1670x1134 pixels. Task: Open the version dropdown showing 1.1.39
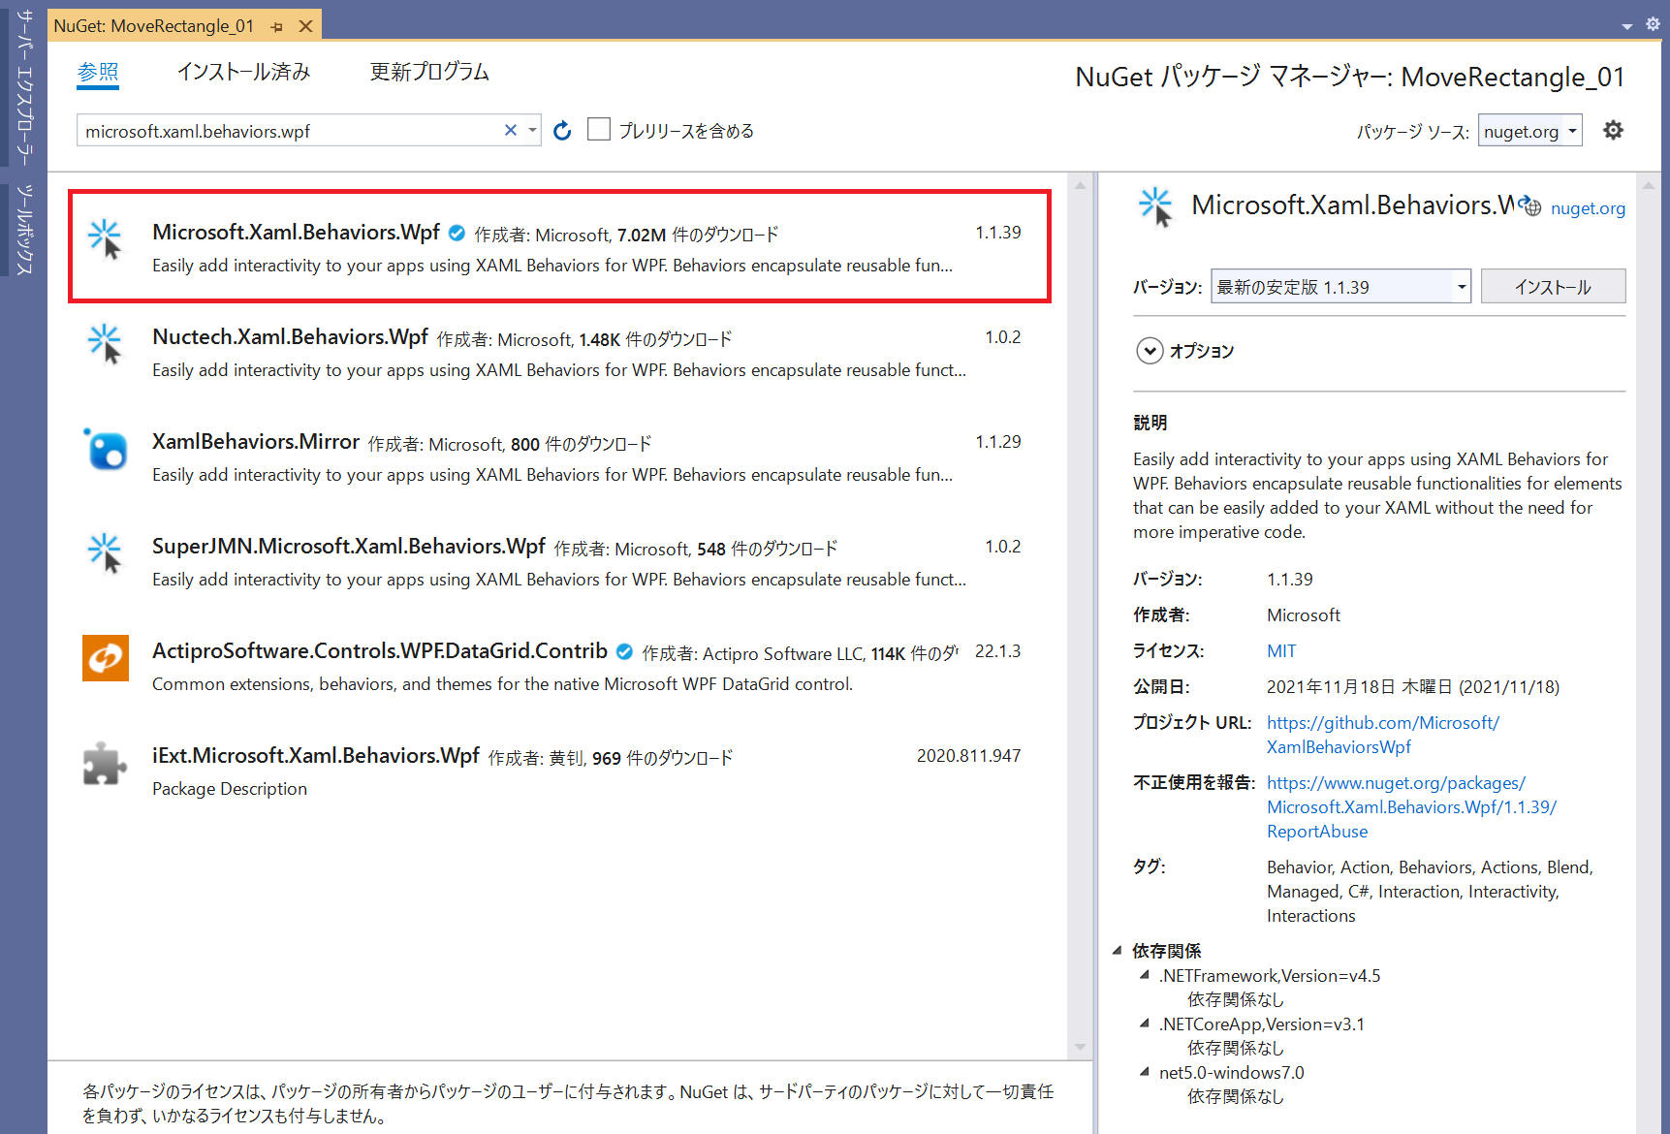1340,287
